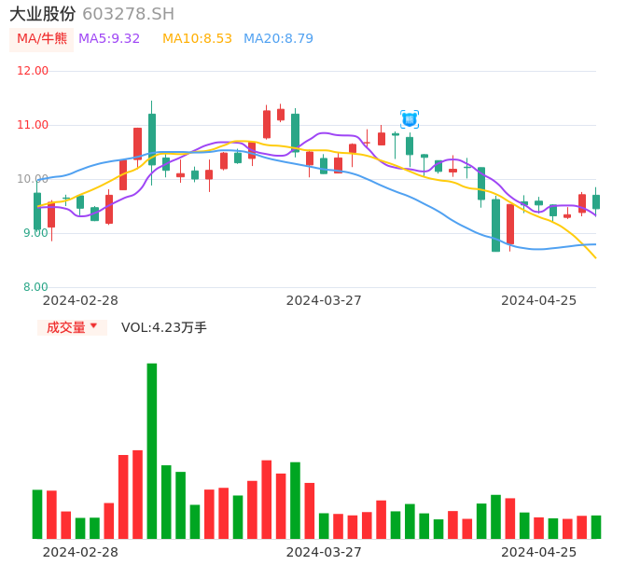
Task: Click the 2024-03-27 date label under price chart
Action: [324, 300]
